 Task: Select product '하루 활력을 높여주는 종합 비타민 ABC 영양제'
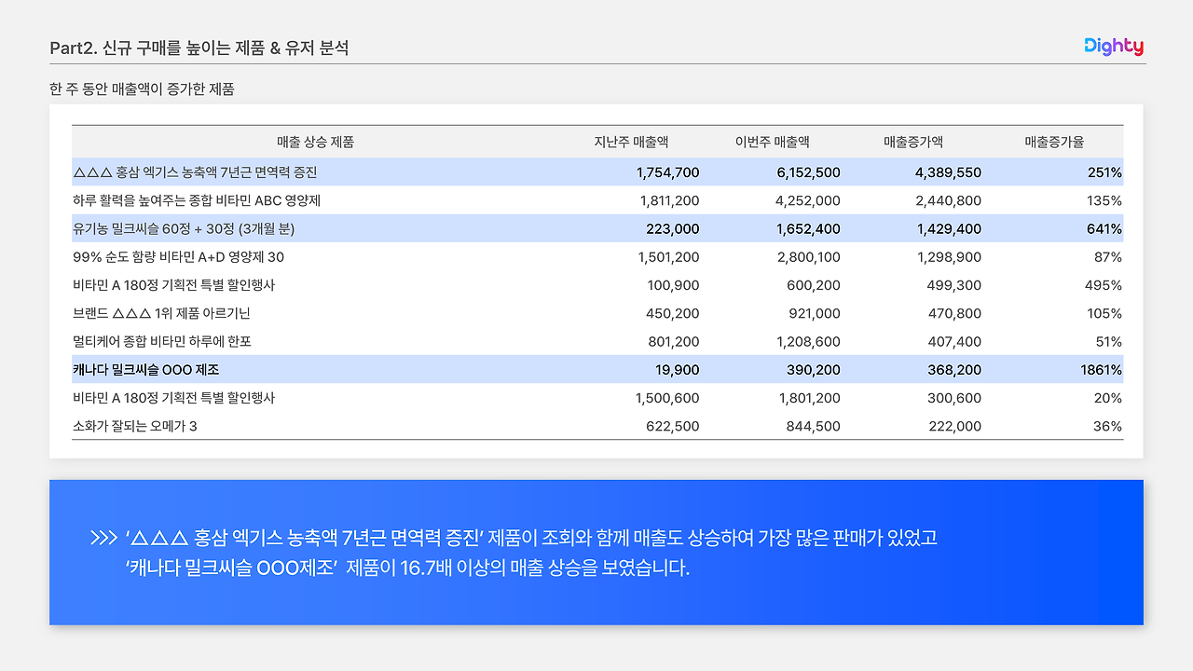(x=197, y=200)
